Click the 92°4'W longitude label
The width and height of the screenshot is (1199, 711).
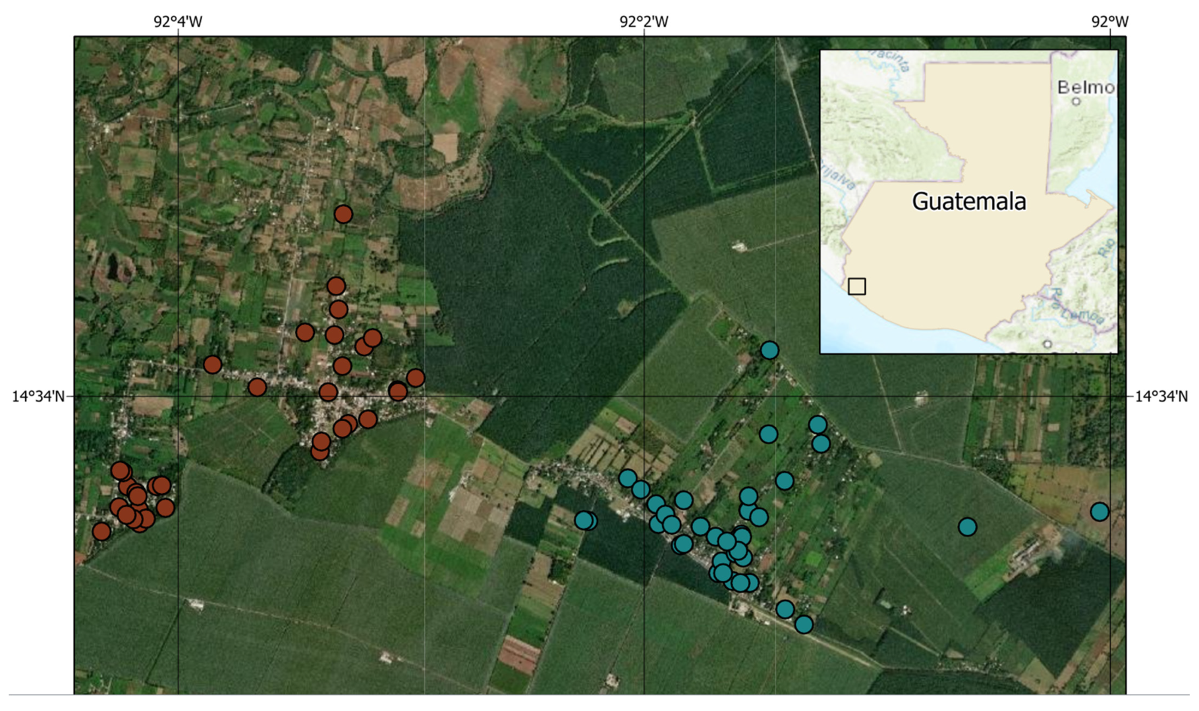click(x=178, y=22)
